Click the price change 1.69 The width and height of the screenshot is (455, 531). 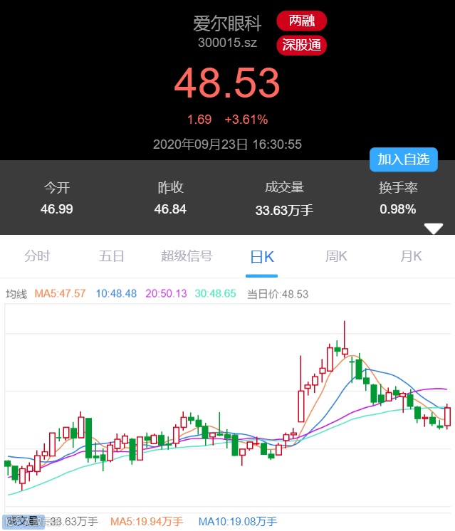pyautogui.click(x=199, y=120)
